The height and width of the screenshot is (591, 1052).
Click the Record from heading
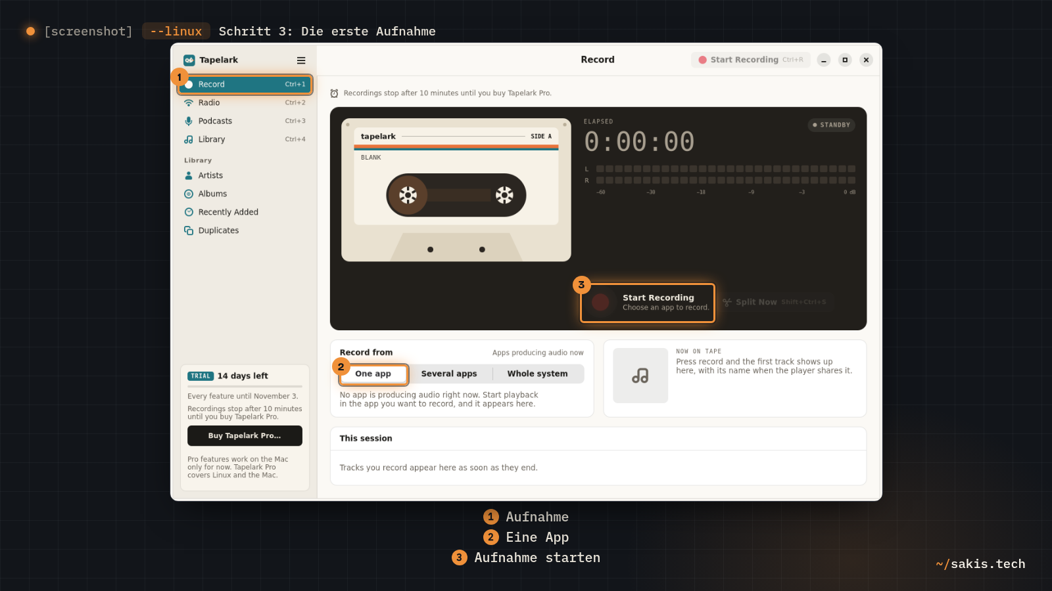point(366,353)
